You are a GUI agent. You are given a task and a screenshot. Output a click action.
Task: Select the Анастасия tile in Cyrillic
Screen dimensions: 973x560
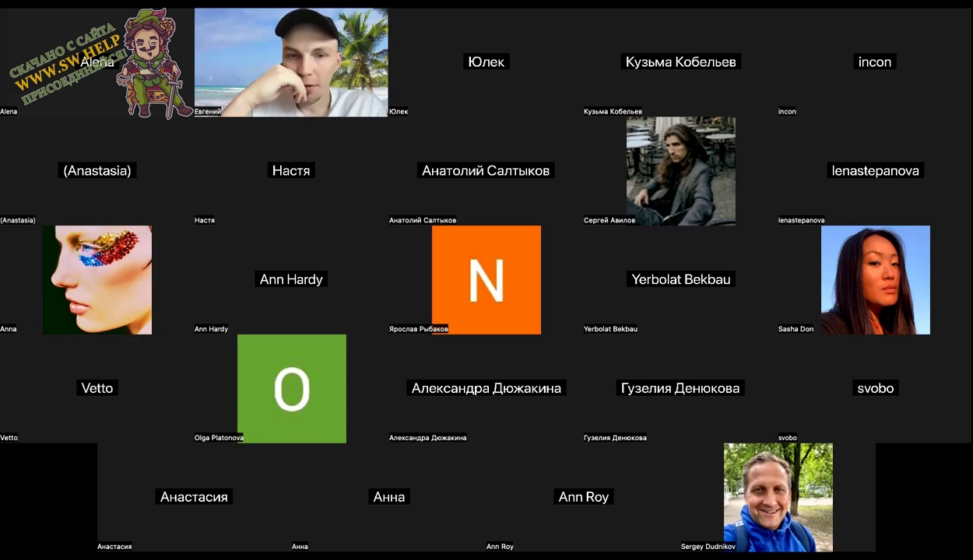(x=194, y=498)
